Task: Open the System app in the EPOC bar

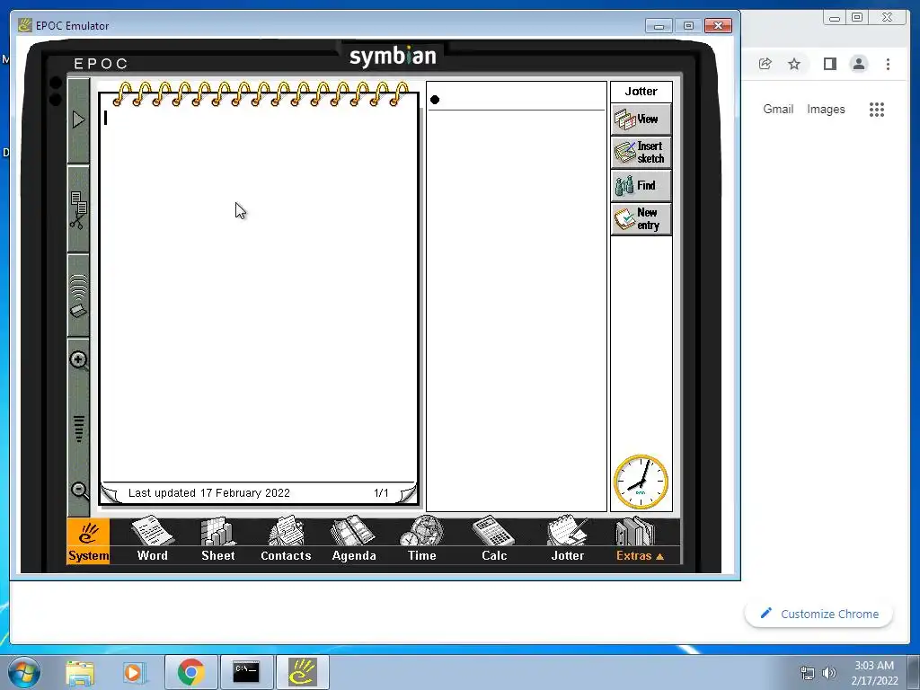Action: pyautogui.click(x=88, y=541)
